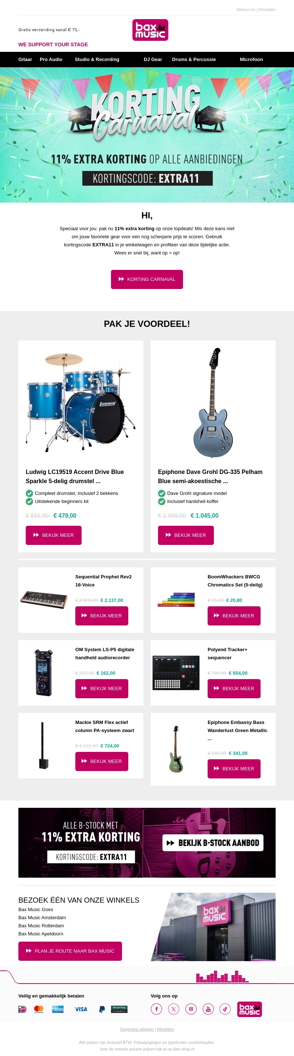
Task: Click the Korting Carnaval button
Action: click(147, 279)
